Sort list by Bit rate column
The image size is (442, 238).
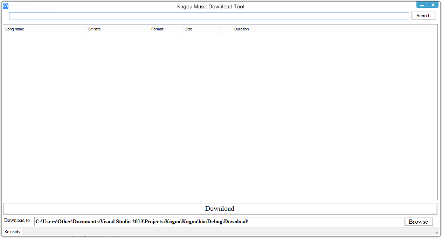pos(109,29)
